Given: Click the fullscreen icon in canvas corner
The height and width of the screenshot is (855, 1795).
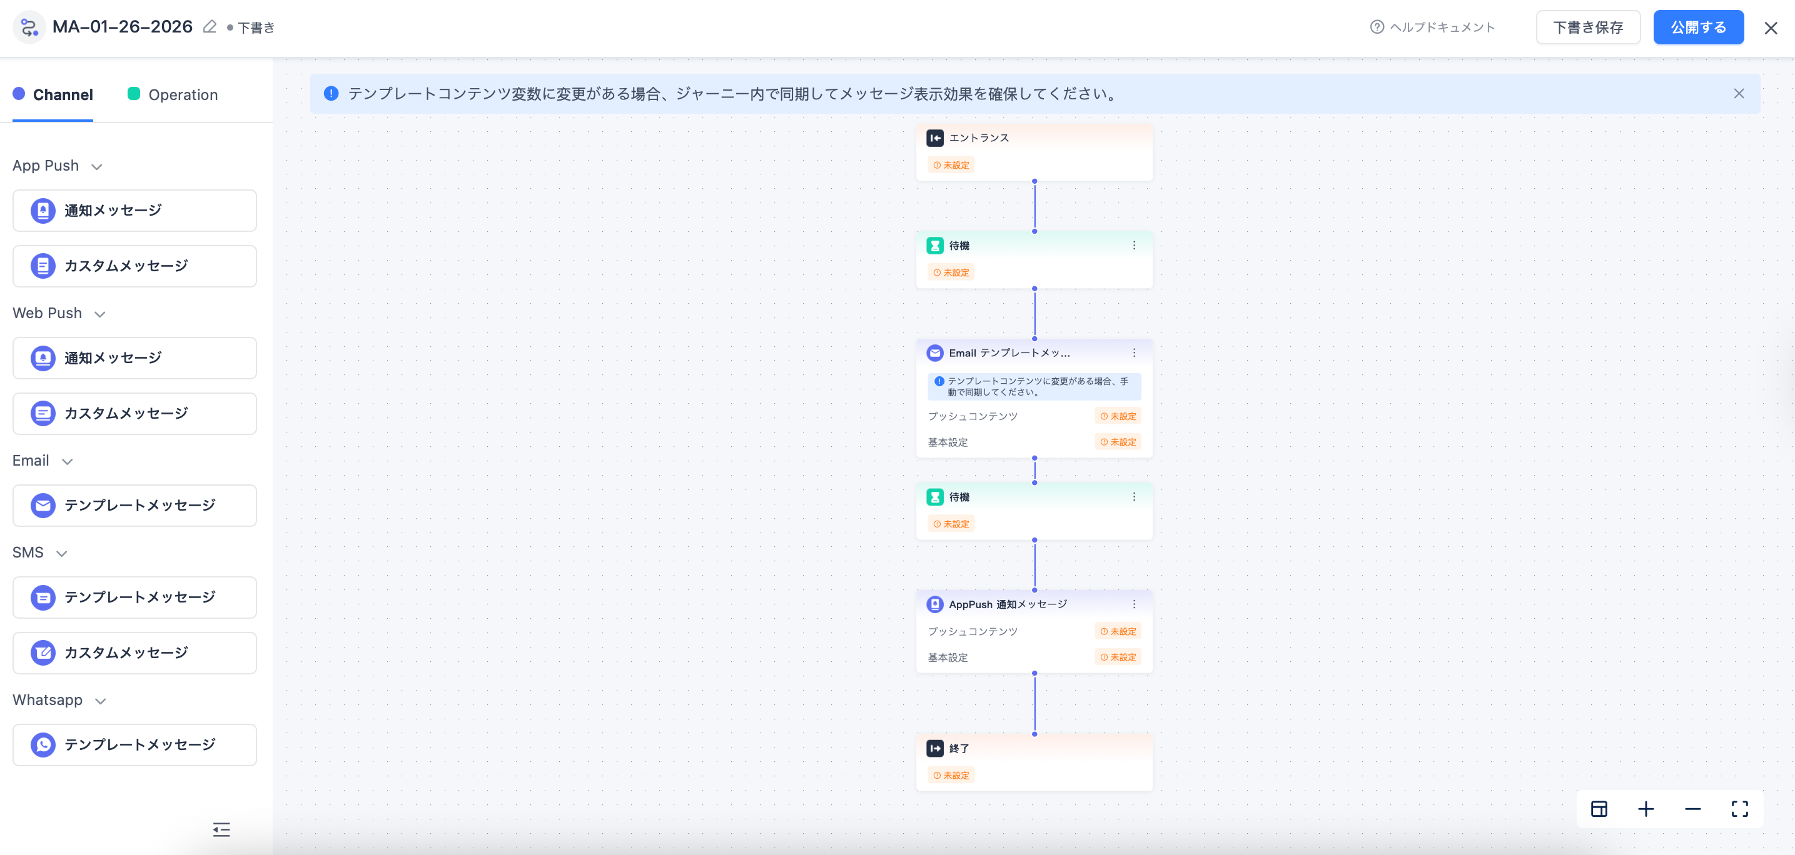Looking at the screenshot, I should tap(1740, 808).
